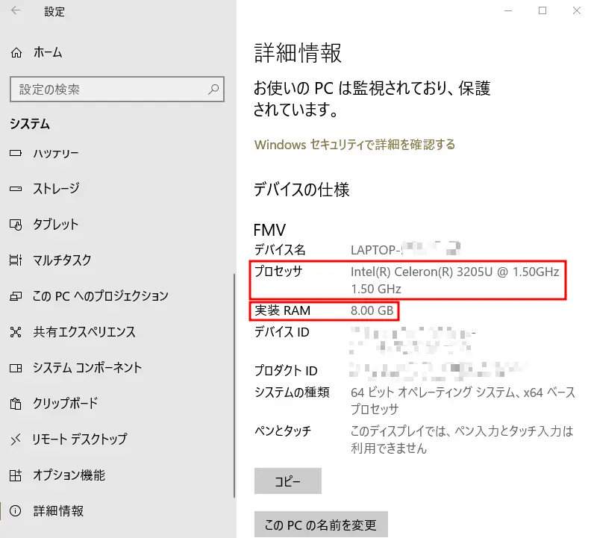591x538 pixels.
Task: Click the 64 ビット オペレーティング システム value
Action: coord(463,401)
